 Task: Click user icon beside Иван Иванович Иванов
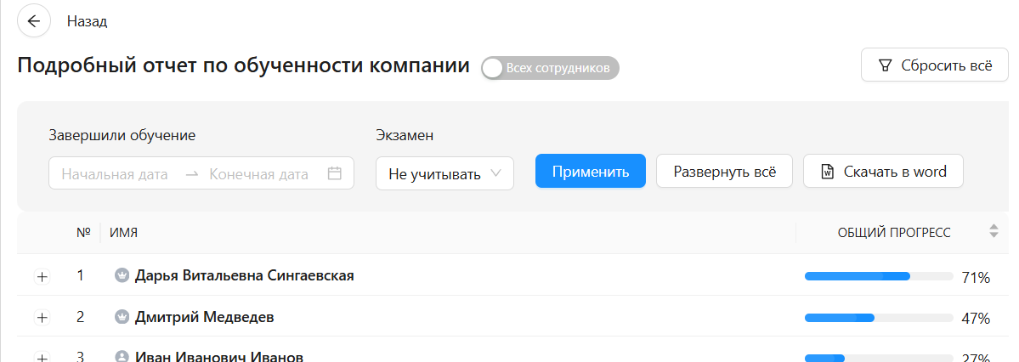coord(122,357)
